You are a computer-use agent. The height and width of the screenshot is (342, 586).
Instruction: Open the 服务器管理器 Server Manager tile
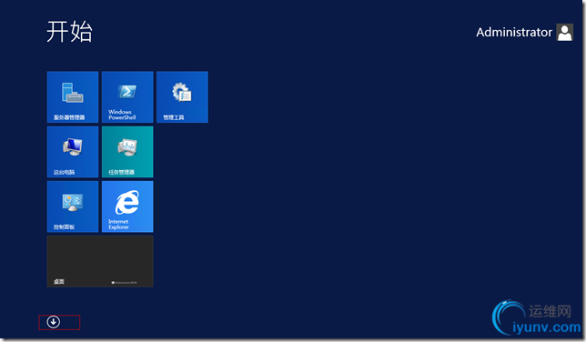[73, 96]
